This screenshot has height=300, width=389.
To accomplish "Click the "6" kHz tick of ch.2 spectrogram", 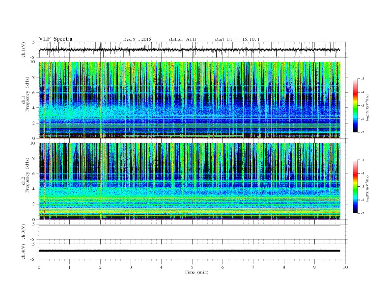I will [x=34, y=174].
